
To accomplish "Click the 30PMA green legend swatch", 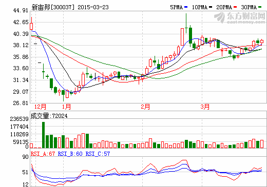I will click(x=260, y=7).
